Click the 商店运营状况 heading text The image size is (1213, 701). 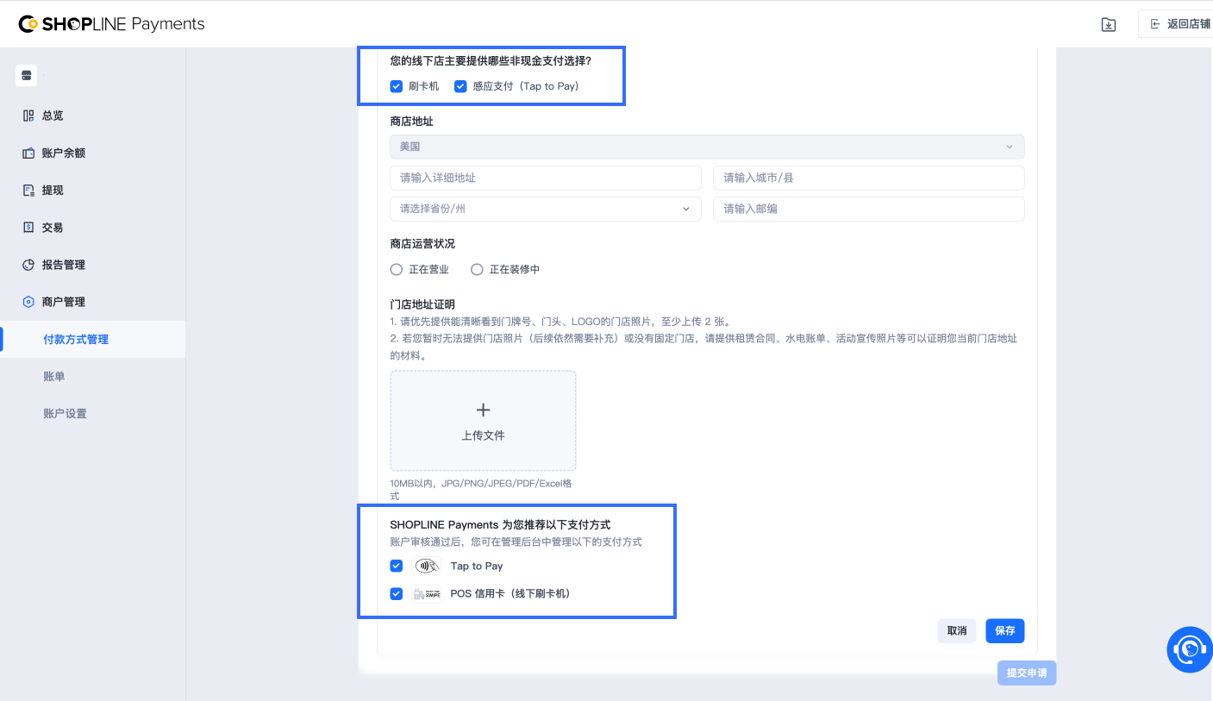[x=422, y=244]
